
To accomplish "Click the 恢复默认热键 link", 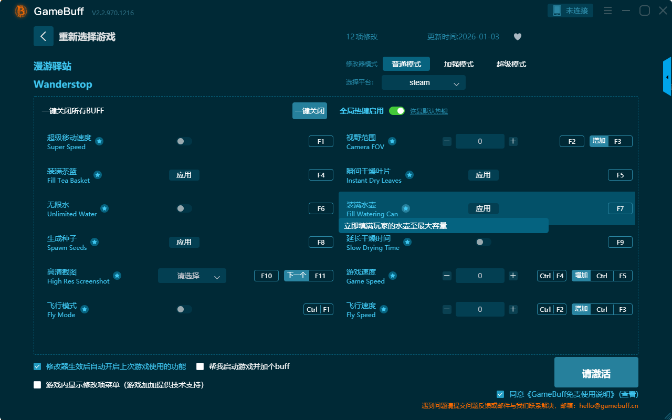I will (428, 111).
